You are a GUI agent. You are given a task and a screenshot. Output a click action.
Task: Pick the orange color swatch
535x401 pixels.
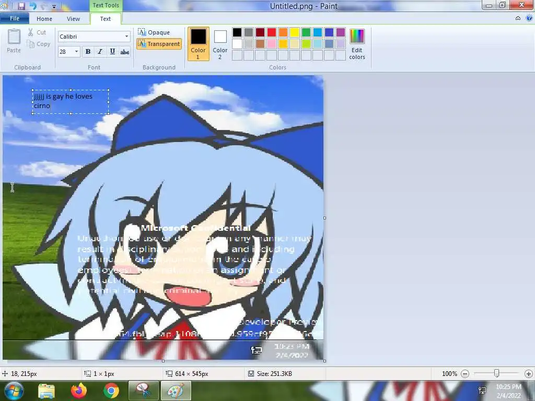[x=283, y=32]
